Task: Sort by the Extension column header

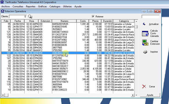Action: coord(45,21)
